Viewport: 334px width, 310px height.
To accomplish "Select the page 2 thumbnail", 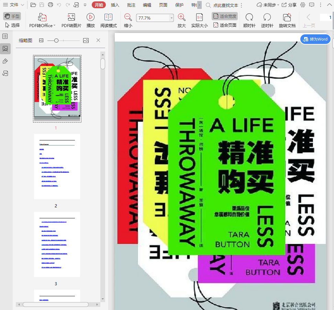I will [x=57, y=167].
